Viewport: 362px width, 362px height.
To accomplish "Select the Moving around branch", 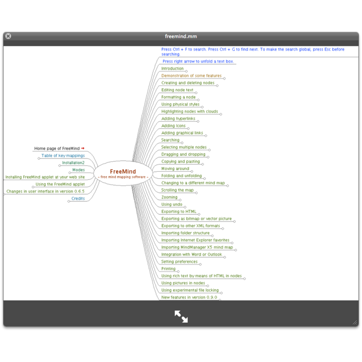I will (x=175, y=169).
